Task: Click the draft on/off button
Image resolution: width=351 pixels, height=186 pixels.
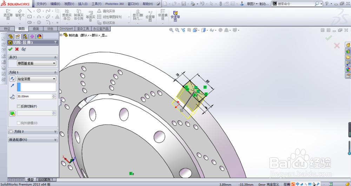Action: [12, 113]
